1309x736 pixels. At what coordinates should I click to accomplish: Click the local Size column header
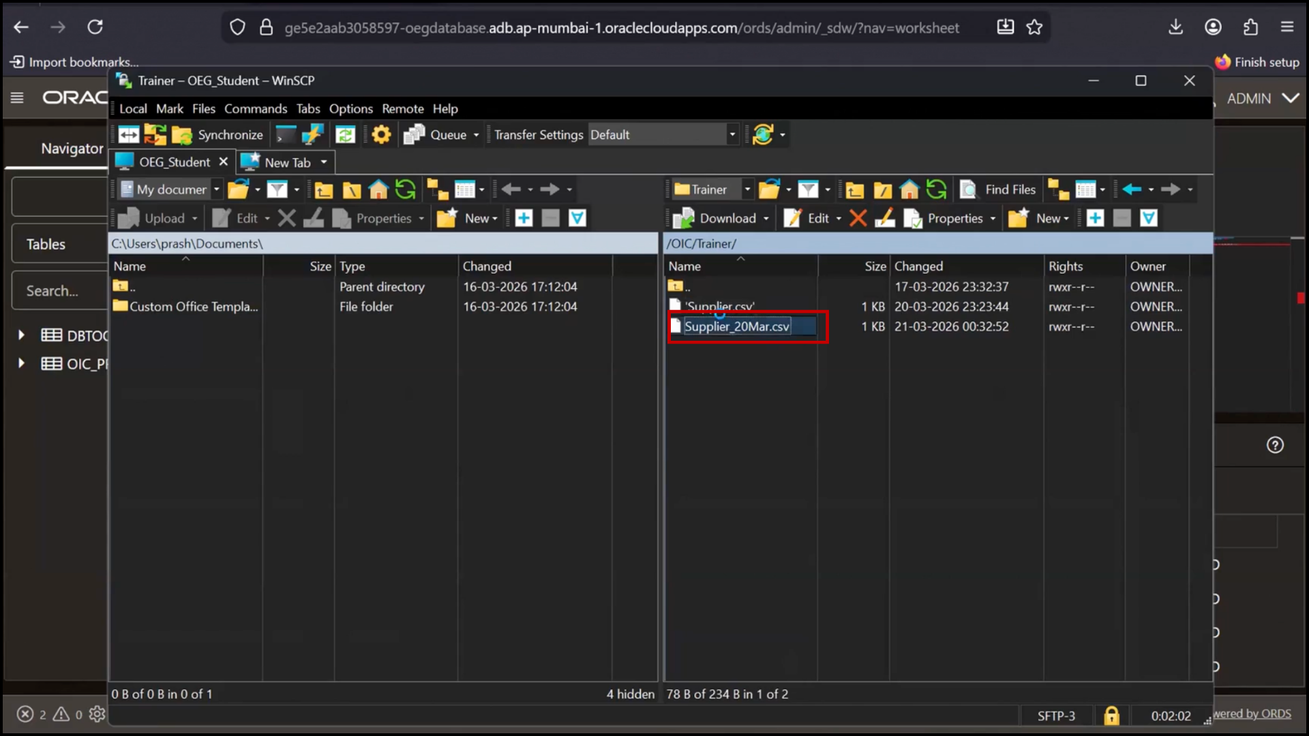pyautogui.click(x=299, y=266)
